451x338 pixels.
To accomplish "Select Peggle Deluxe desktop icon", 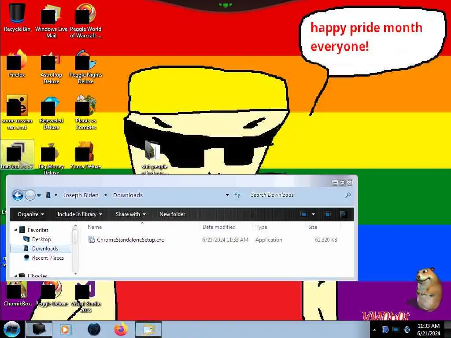I will pos(51,294).
